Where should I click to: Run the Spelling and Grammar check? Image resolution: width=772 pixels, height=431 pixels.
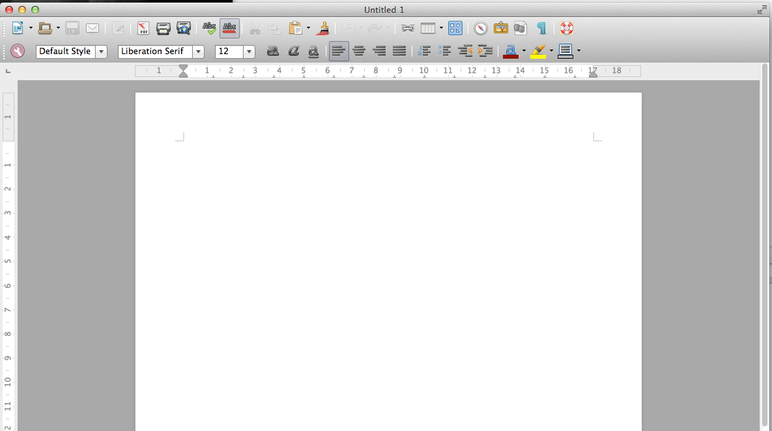point(209,28)
